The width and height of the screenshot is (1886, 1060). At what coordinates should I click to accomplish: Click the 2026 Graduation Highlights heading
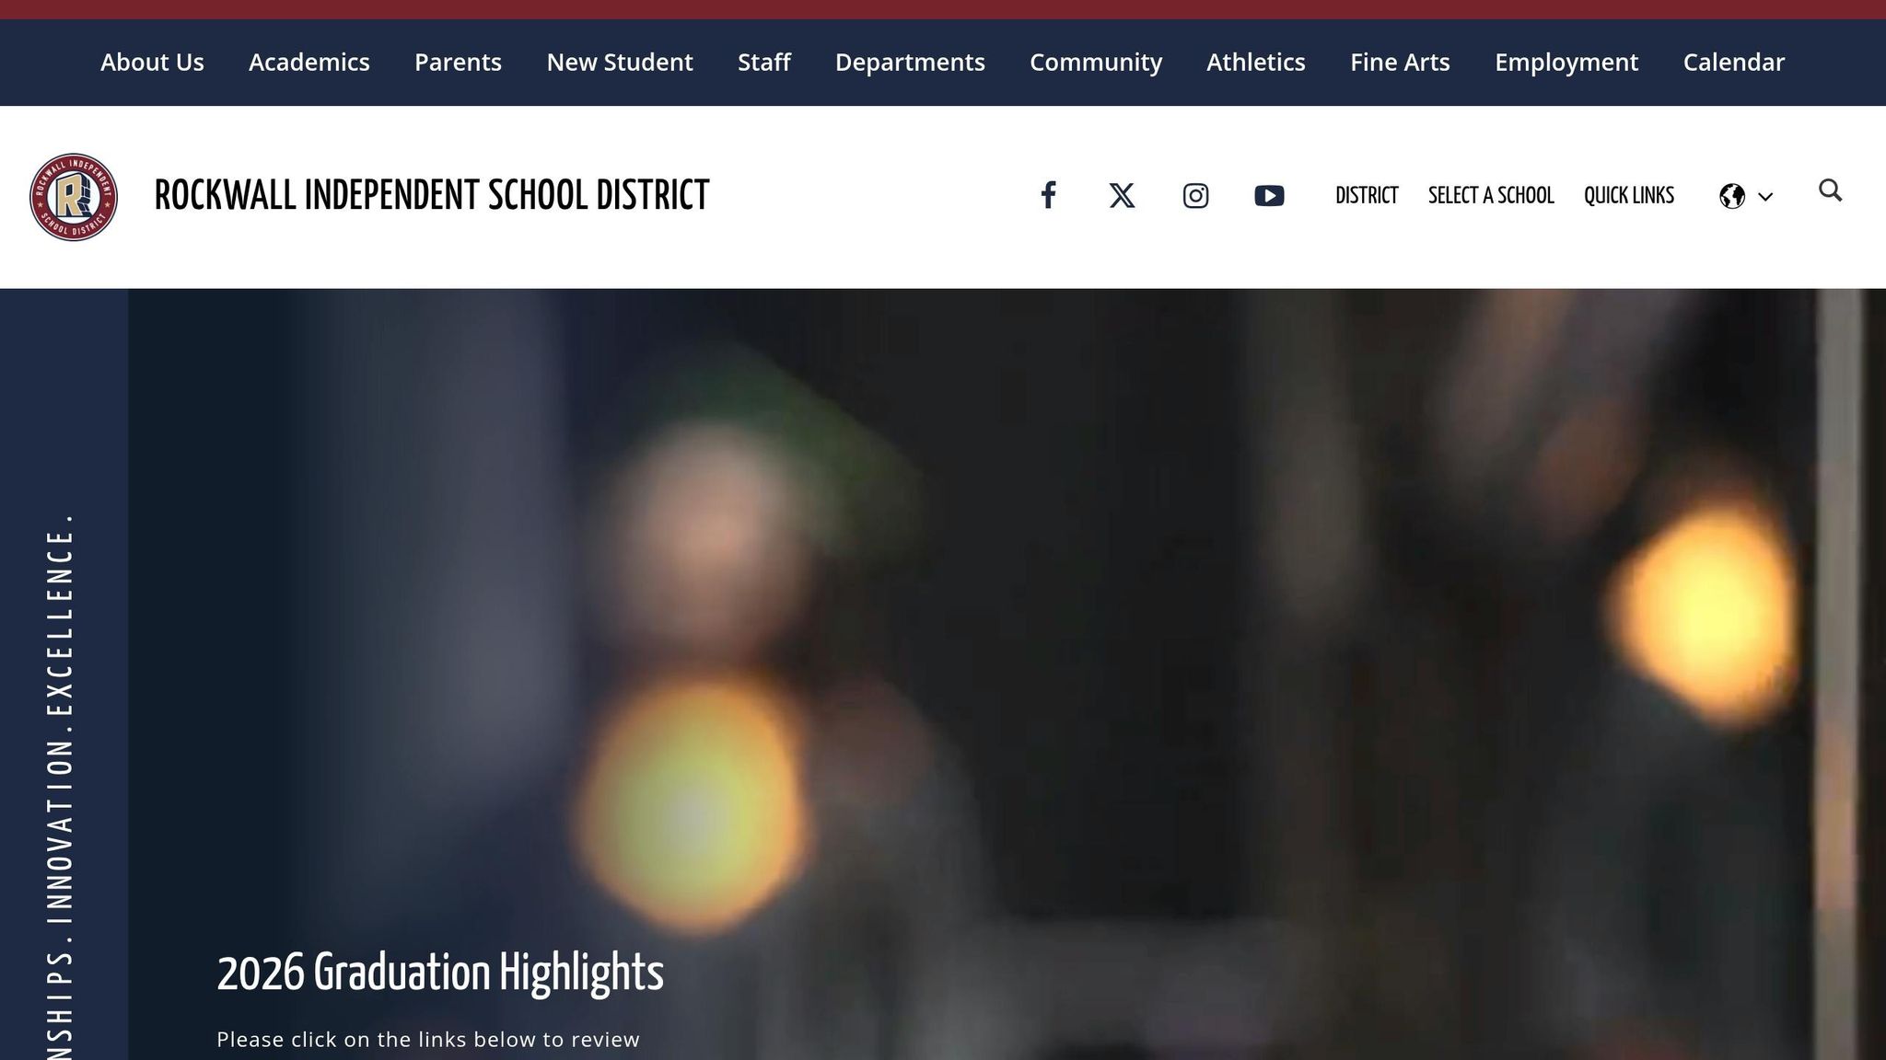[440, 974]
